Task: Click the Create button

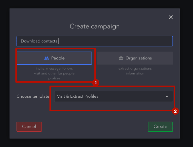Action: pyautogui.click(x=160, y=127)
